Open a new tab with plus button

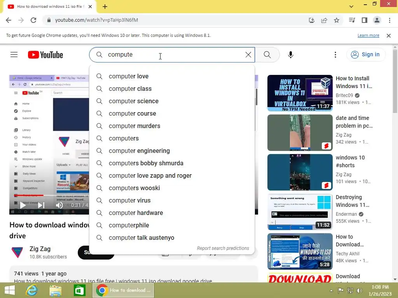click(105, 7)
